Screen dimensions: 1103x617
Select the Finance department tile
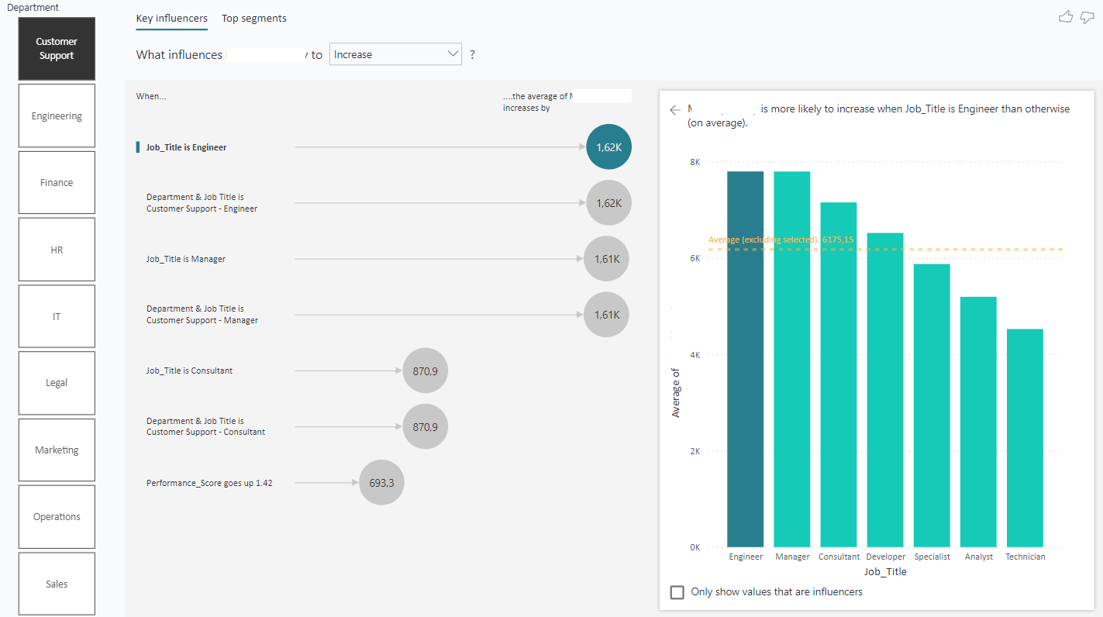[57, 183]
